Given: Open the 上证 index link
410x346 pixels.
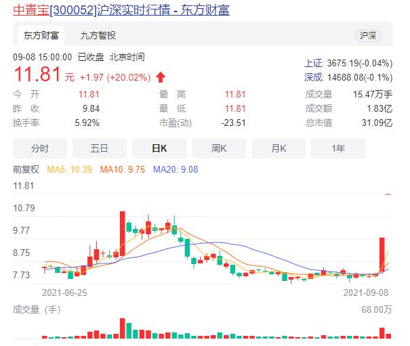Looking at the screenshot, I should tap(314, 63).
